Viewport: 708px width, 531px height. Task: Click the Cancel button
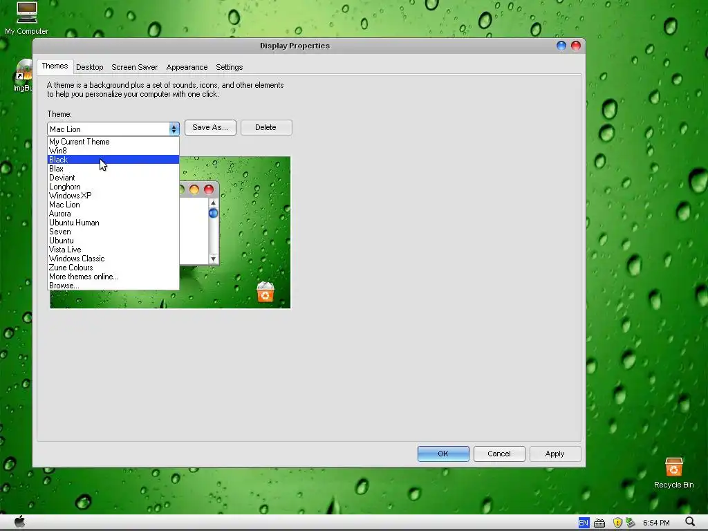tap(499, 454)
